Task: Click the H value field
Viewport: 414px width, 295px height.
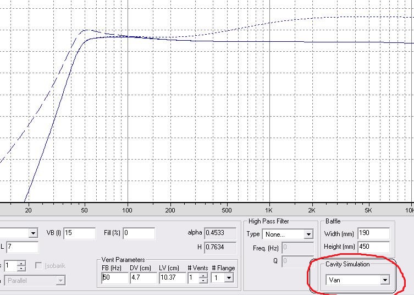Action: 220,248
